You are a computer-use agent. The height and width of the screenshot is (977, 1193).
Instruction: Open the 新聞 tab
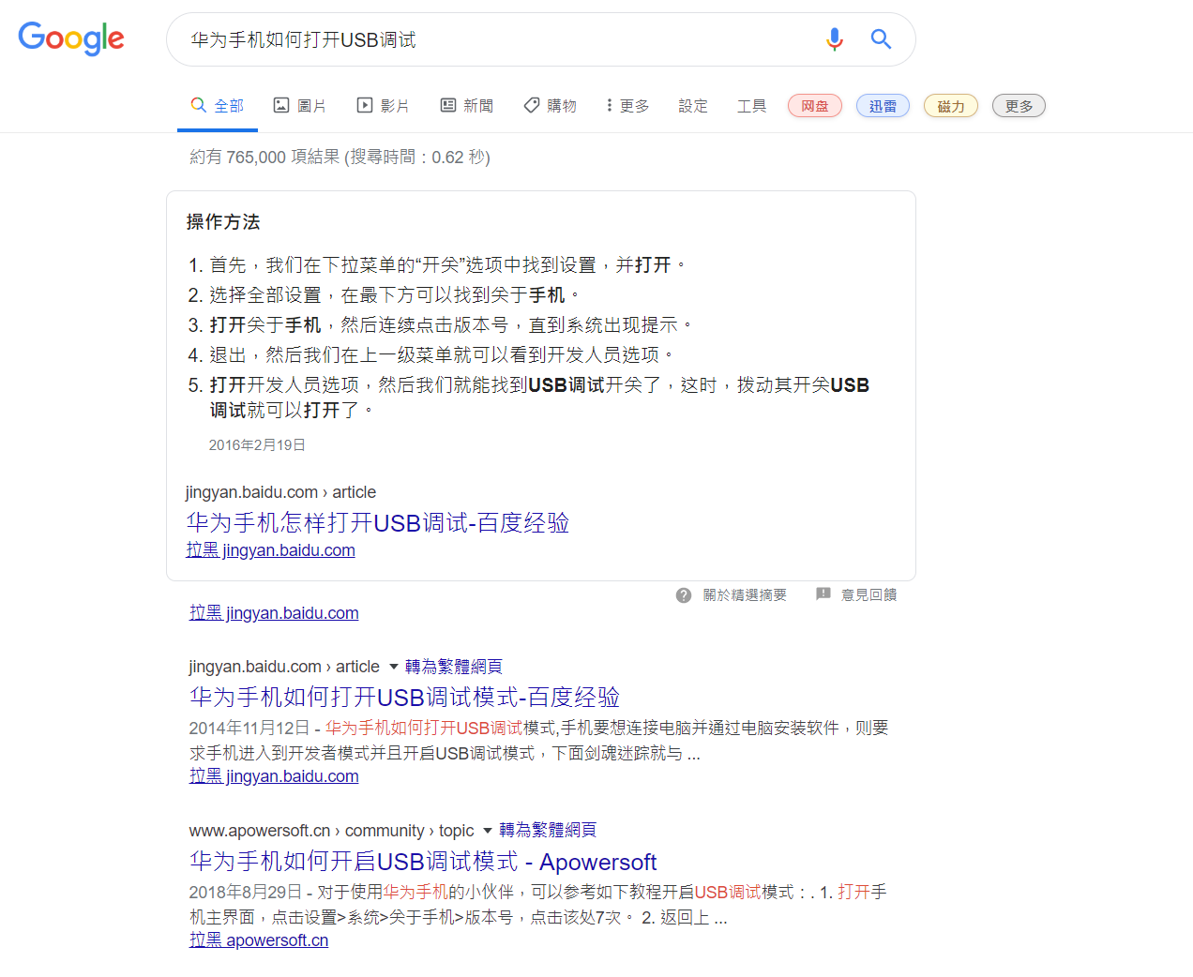click(466, 106)
